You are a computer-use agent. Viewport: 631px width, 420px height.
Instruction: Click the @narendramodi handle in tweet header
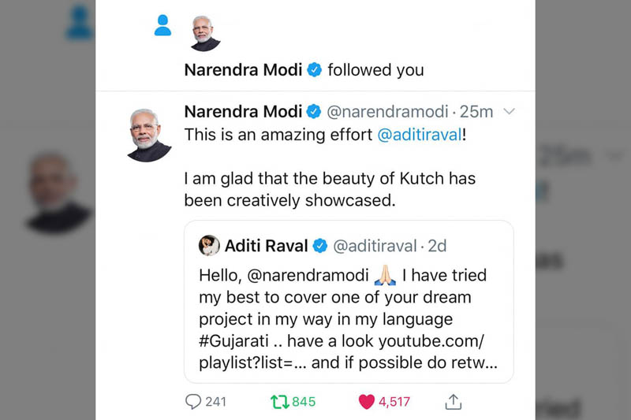pyautogui.click(x=387, y=111)
